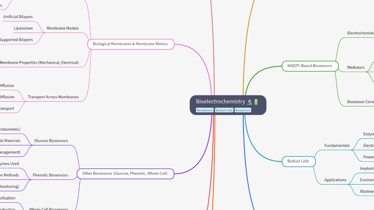This screenshot has height=210, width=374.
Task: Select Other Biosensors (Glucose, Phenolic, Whole-Cell) node
Action: click(x=125, y=174)
